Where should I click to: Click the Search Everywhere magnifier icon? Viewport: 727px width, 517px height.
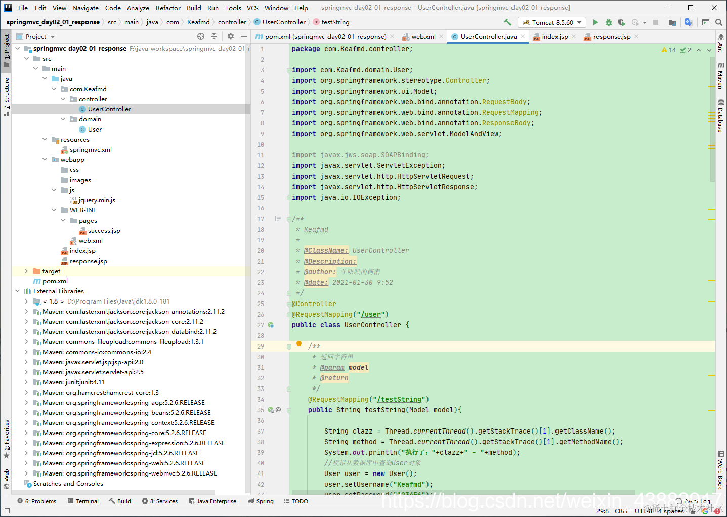[x=719, y=22]
